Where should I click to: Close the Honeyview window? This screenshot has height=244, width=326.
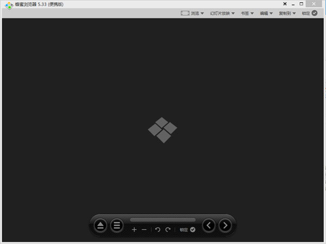point(314,4)
